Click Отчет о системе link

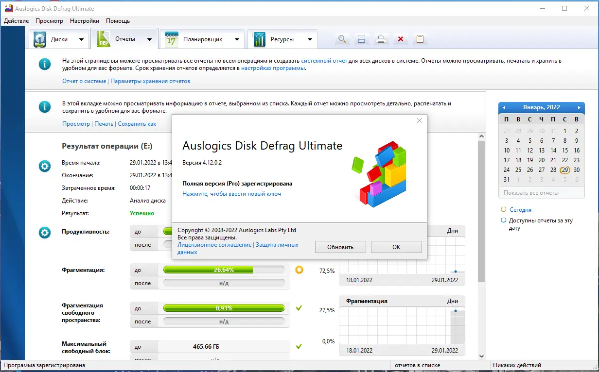click(84, 81)
